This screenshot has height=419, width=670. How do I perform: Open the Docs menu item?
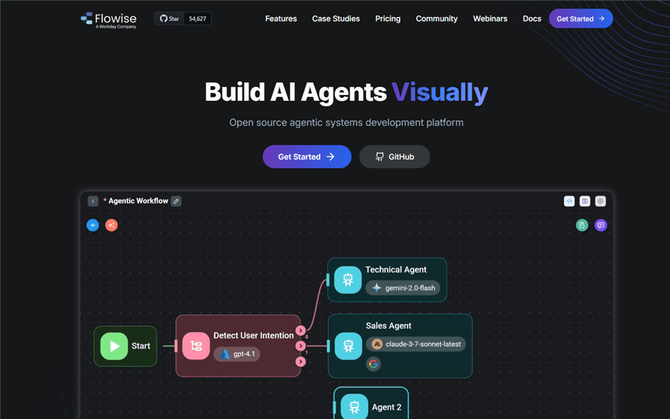(532, 19)
